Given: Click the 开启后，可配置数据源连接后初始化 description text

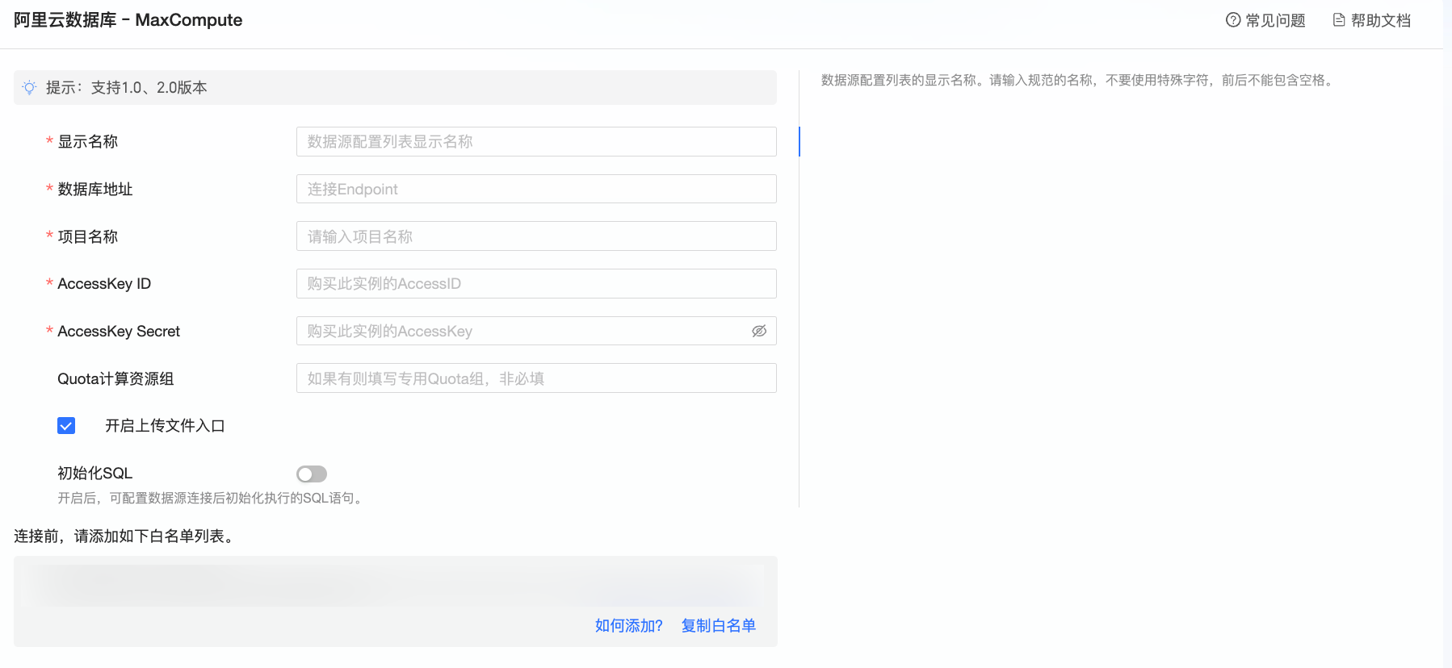Looking at the screenshot, I should click(212, 499).
